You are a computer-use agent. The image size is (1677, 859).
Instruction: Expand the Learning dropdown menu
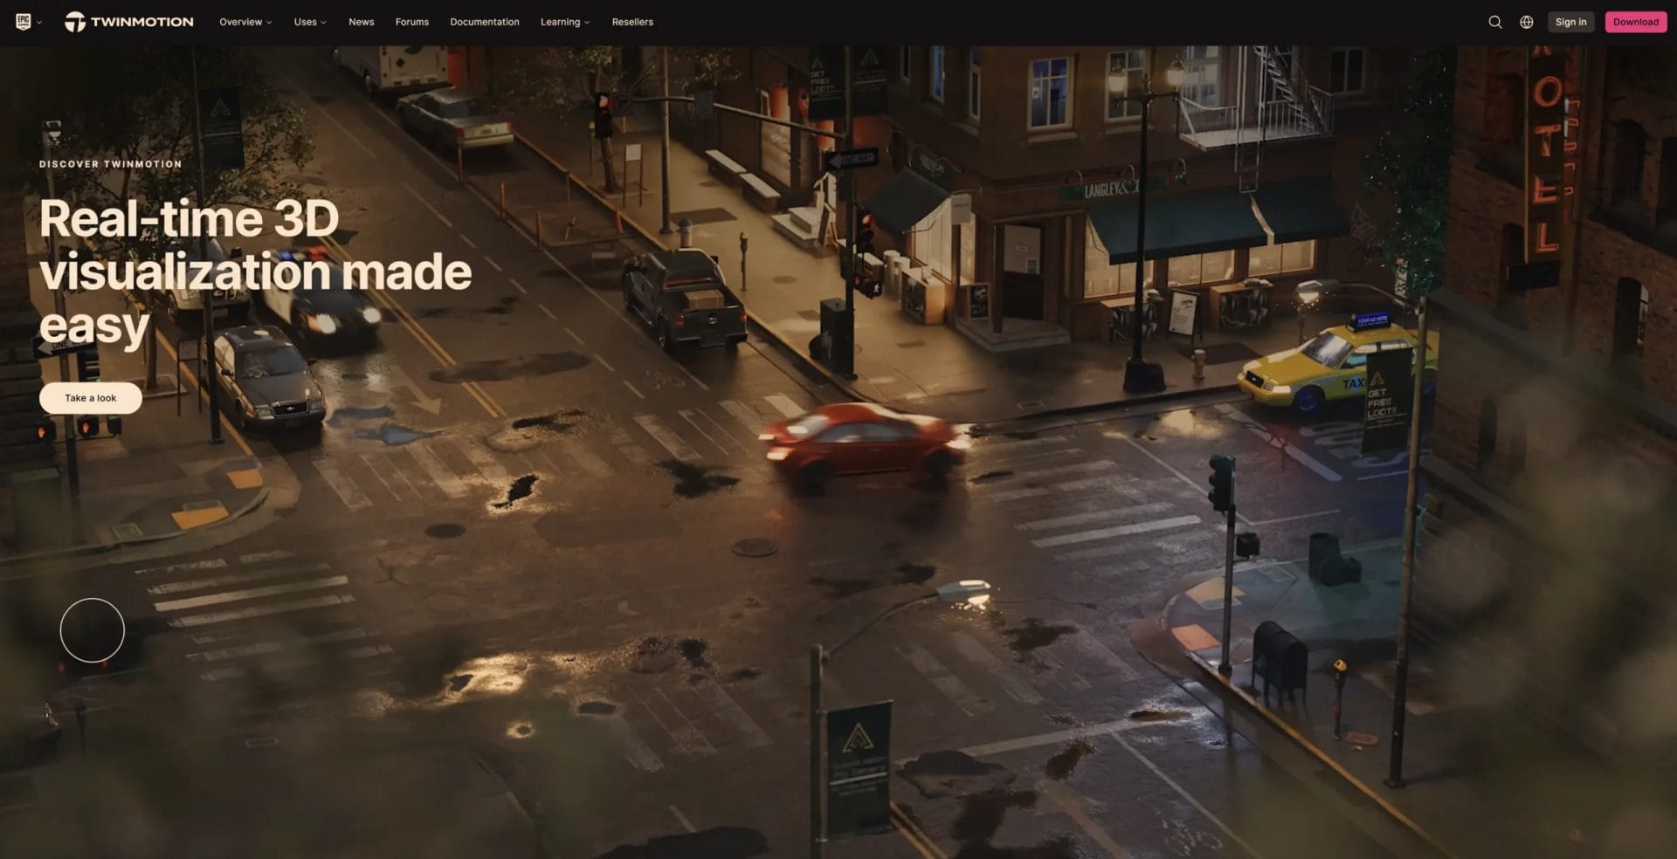[x=564, y=22]
